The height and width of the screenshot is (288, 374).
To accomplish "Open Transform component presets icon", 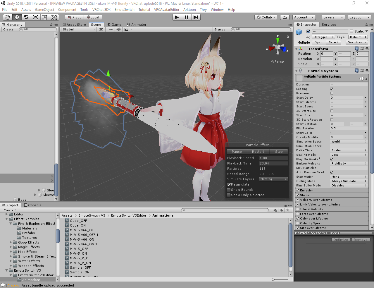I will tap(362, 49).
